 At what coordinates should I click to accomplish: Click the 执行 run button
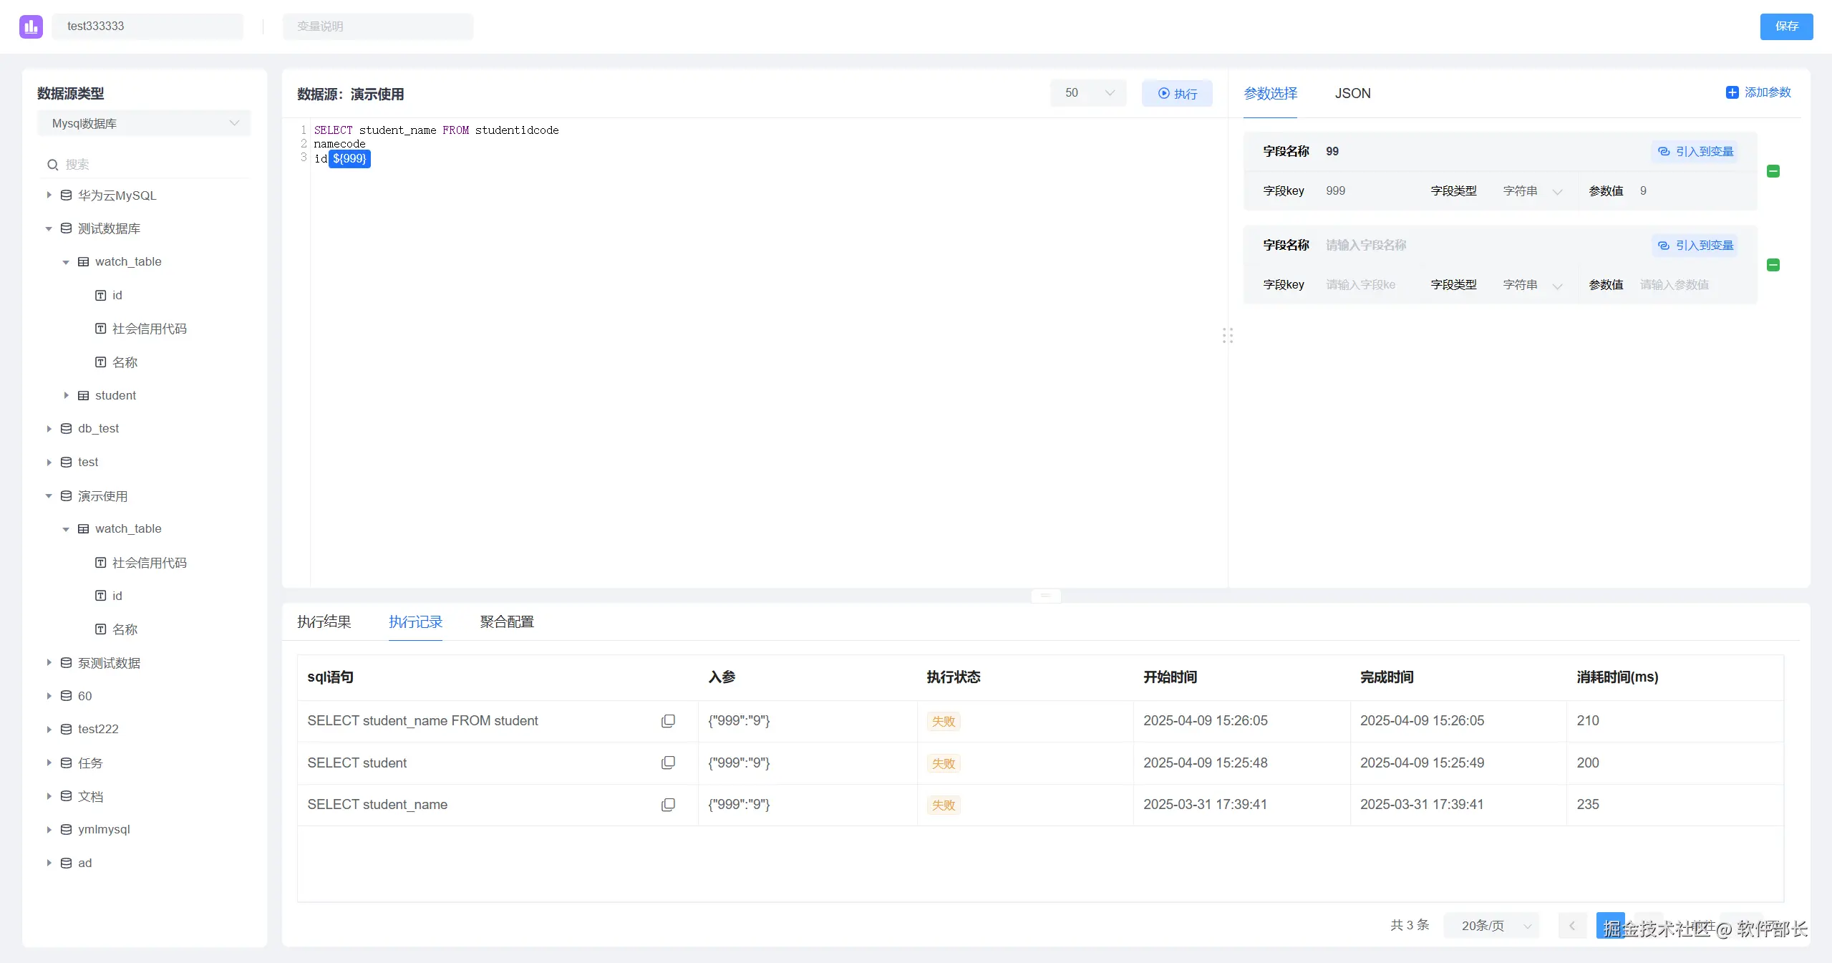[x=1177, y=94]
